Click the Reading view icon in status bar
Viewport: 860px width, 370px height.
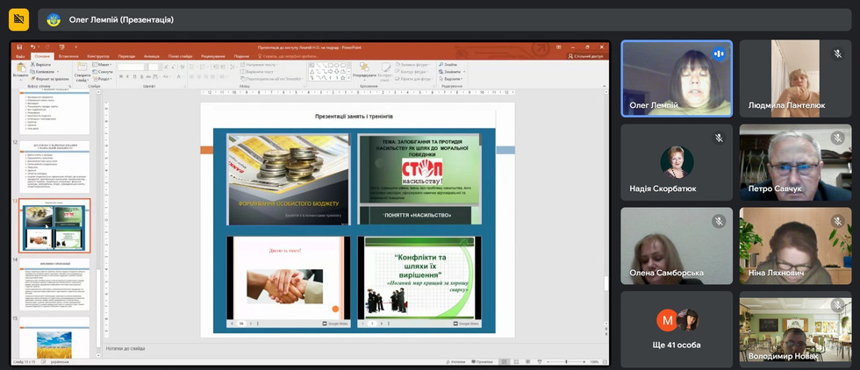(x=527, y=362)
